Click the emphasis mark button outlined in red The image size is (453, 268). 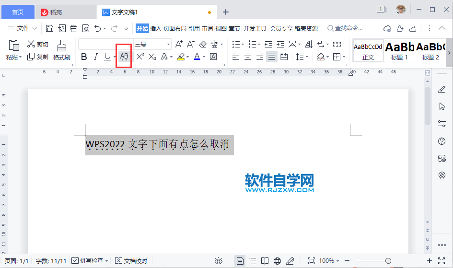click(124, 57)
